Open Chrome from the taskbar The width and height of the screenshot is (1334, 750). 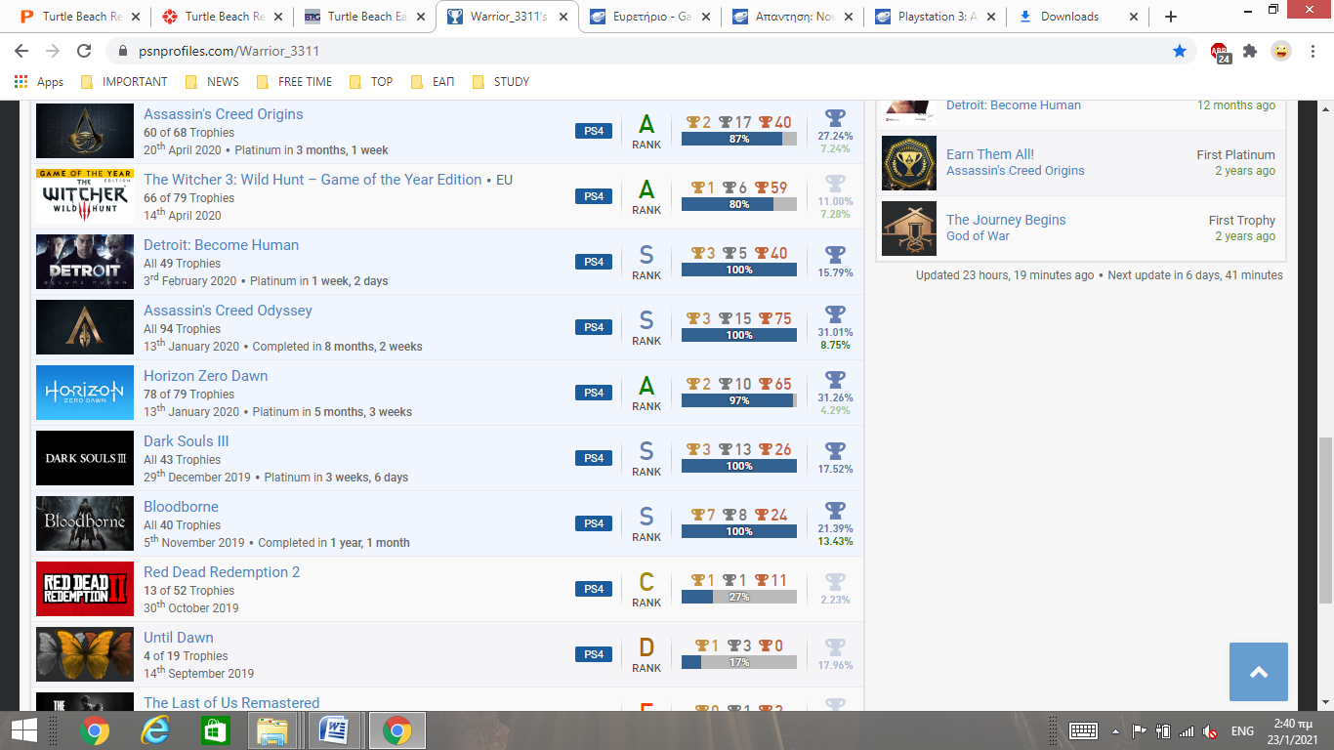pyautogui.click(x=95, y=730)
